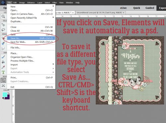166x123 pixels.
Task: Choose Print... menu entry
Action: click(31, 78)
